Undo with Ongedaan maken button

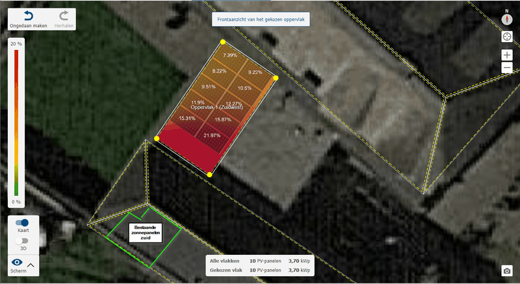click(x=29, y=19)
